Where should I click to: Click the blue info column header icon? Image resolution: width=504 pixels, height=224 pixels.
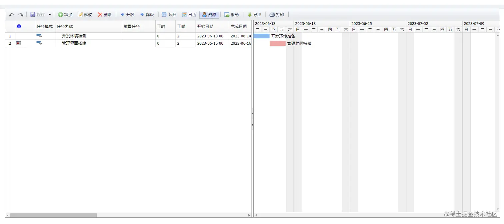pos(19,26)
